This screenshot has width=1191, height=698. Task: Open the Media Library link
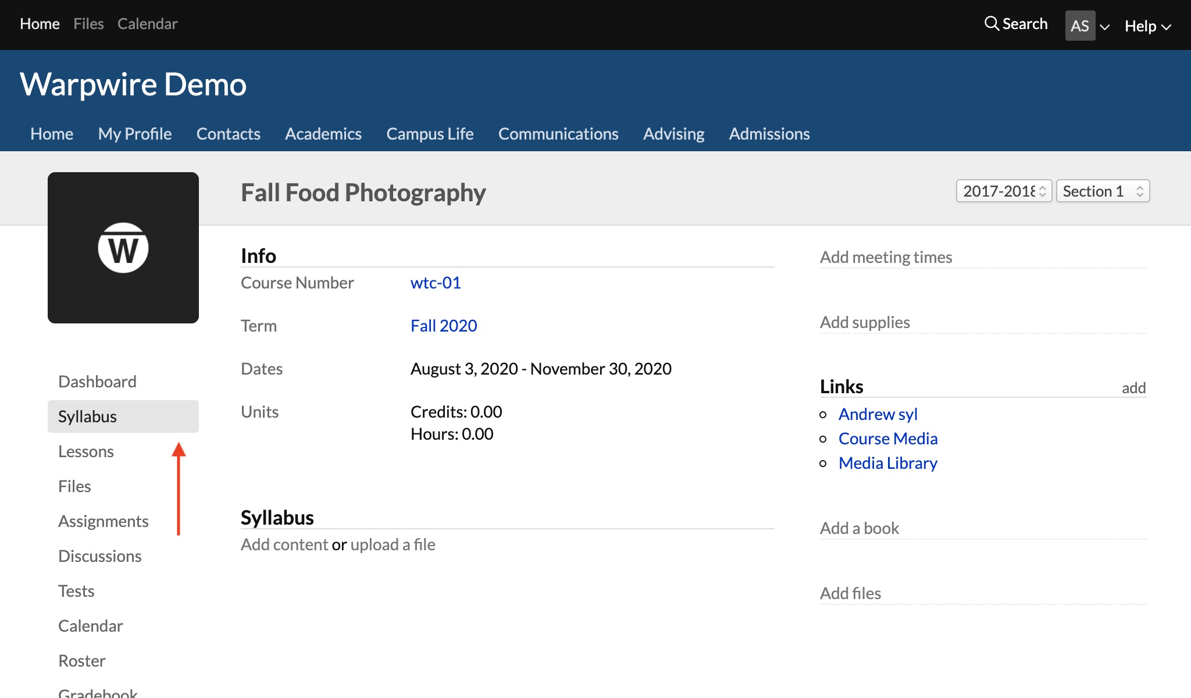pyautogui.click(x=888, y=463)
